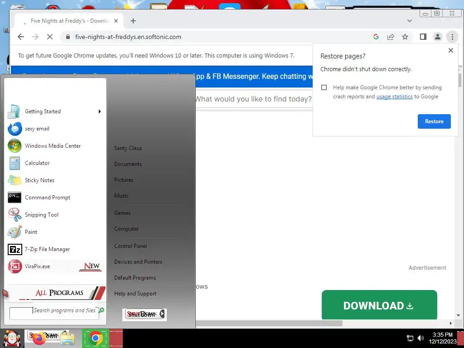Launch Command Prompt
This screenshot has height=348, width=464.
point(55,198)
